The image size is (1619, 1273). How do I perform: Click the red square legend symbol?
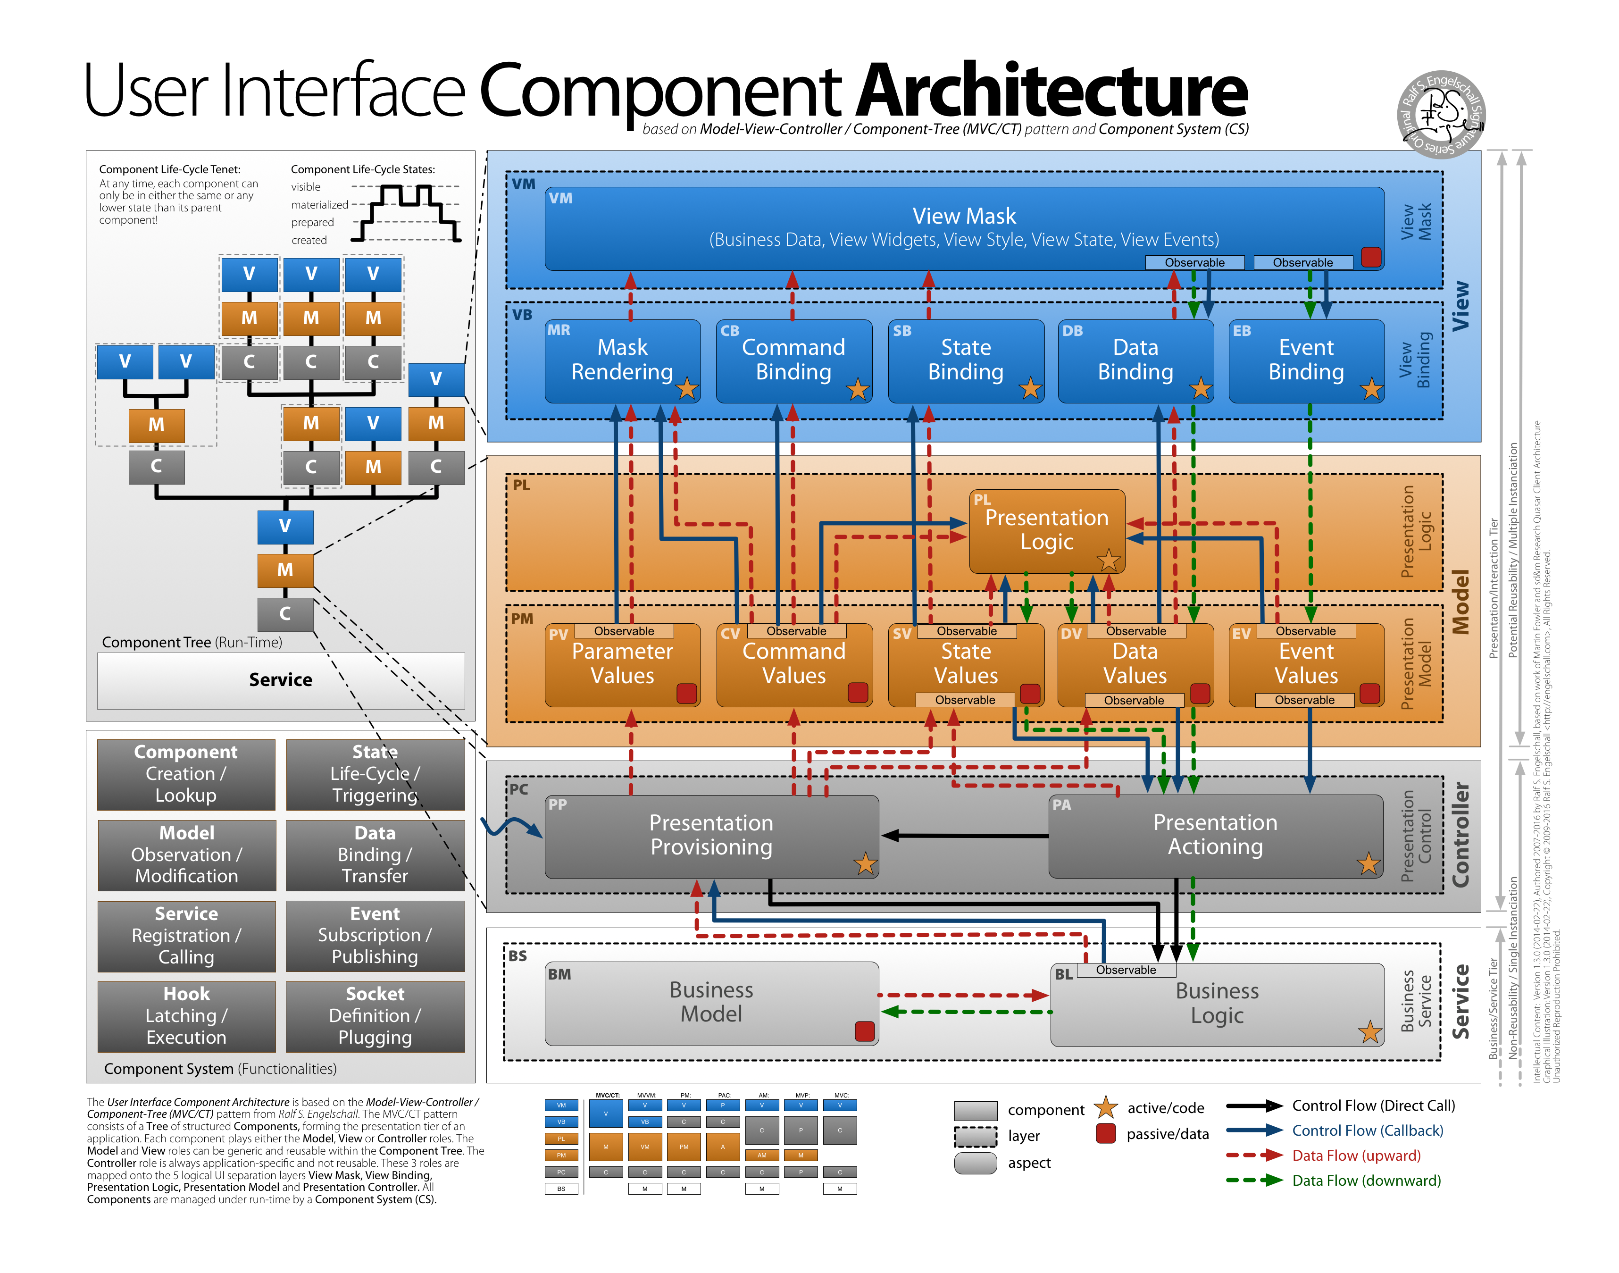(x=1106, y=1134)
